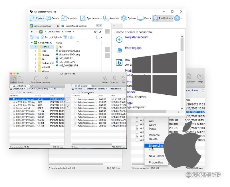Click Synchronize in the Mac Air Explorer Pro toolbar

[x=36, y=80]
